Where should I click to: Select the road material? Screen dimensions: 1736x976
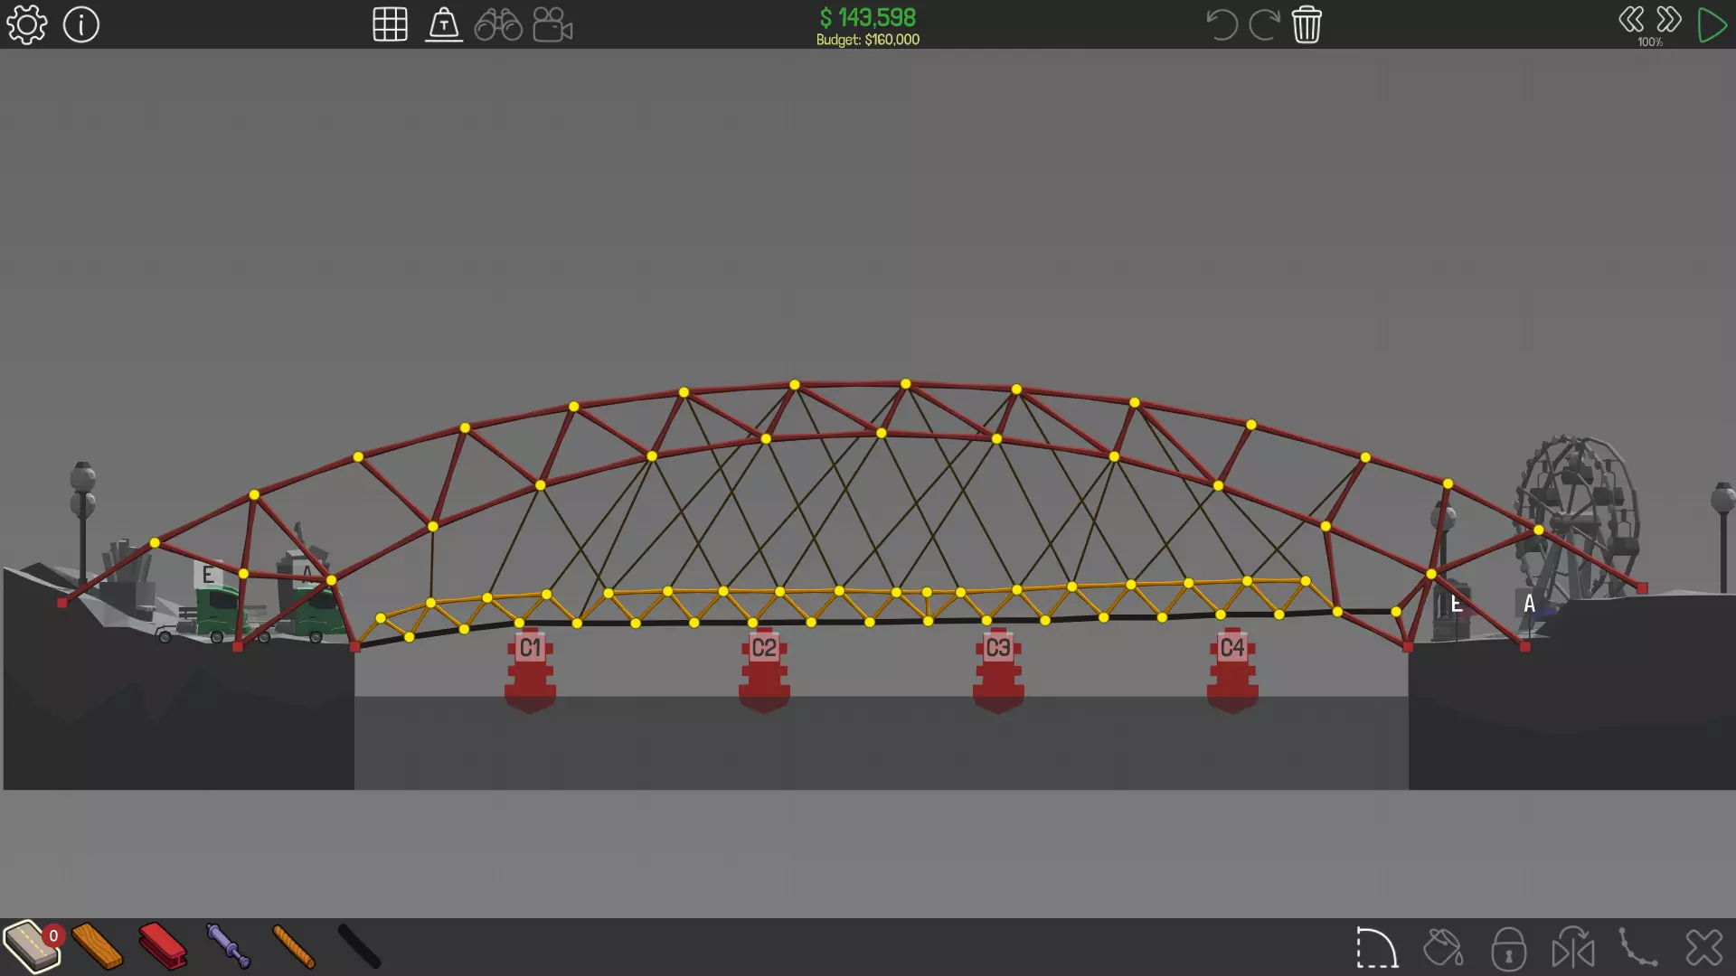pos(32,946)
